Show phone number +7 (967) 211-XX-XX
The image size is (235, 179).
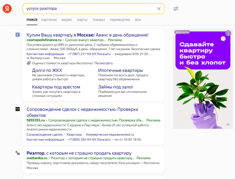click(89, 54)
